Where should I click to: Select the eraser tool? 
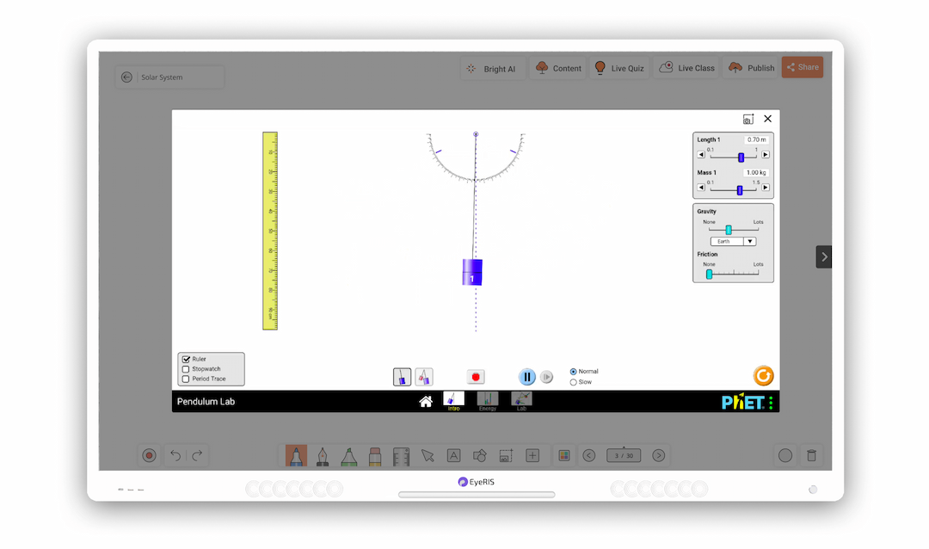pos(374,455)
